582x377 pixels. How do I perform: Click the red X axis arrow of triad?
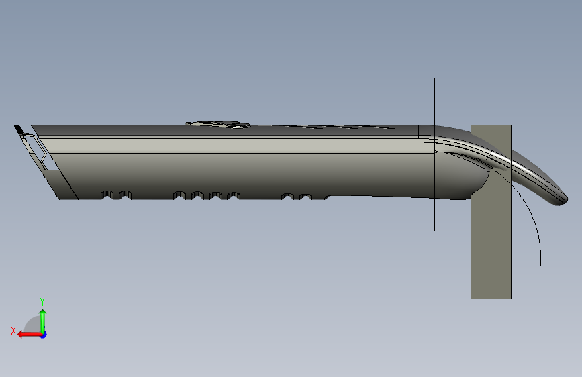pyautogui.click(x=30, y=335)
